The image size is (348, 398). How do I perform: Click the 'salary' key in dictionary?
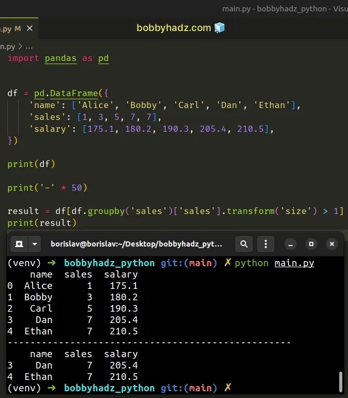pyautogui.click(x=50, y=129)
